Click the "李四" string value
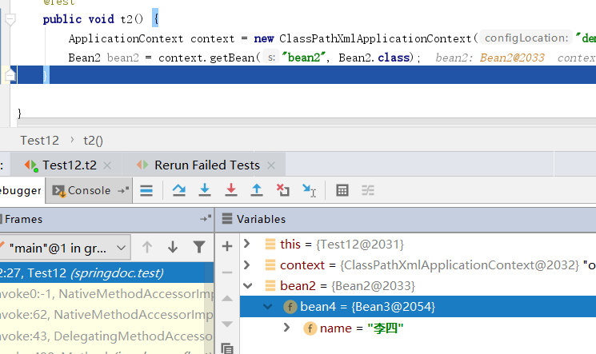The width and height of the screenshot is (596, 354). 385,328
